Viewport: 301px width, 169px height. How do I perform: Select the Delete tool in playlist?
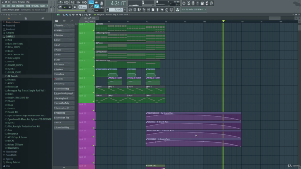pos(70,15)
